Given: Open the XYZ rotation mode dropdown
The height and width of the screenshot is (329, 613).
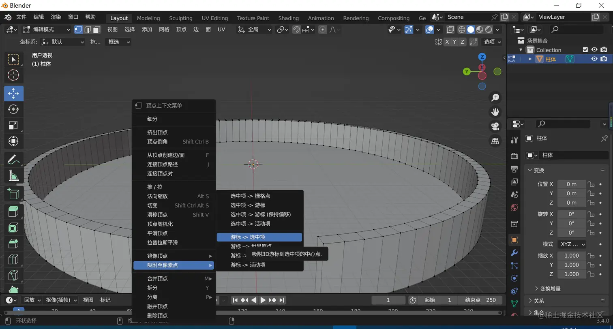Looking at the screenshot, I should [572, 244].
